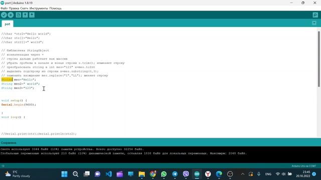Click the editor vertical scrollbar thumb
Viewport: 321px width, 180px height.
(x=319, y=59)
